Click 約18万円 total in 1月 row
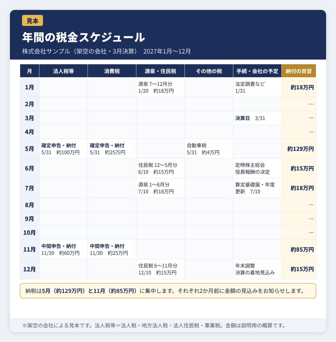Image resolution: width=336 pixels, height=342 pixels. 299,87
